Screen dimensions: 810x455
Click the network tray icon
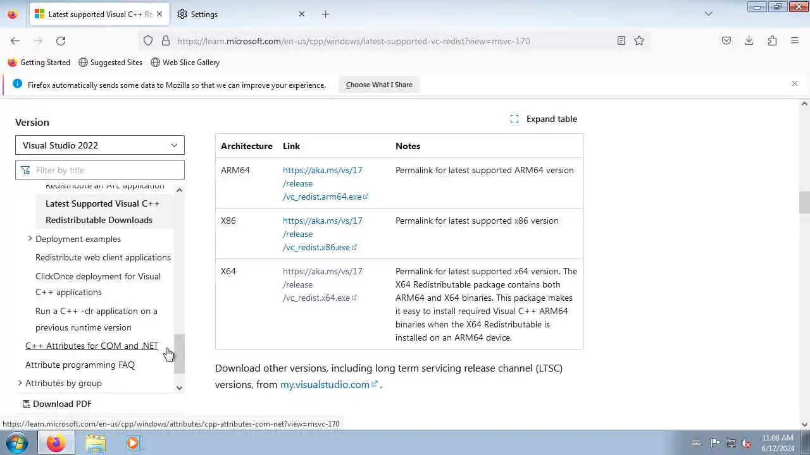point(731,443)
